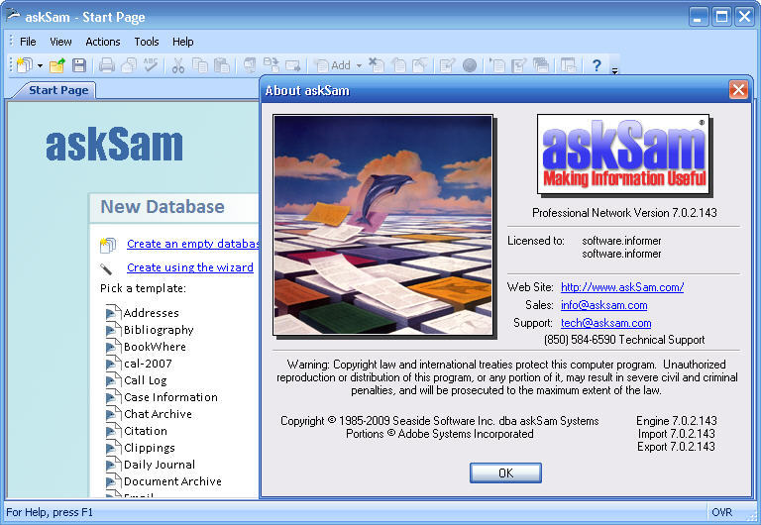Click the wand icon beside Create using the wizard

(x=106, y=268)
